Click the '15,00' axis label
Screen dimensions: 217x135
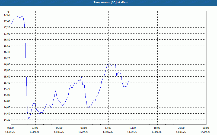tap(7, 95)
